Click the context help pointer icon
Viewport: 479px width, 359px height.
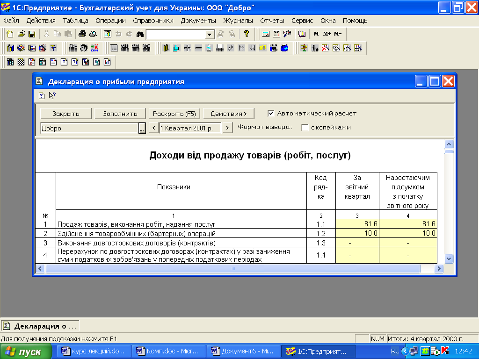tap(52, 96)
